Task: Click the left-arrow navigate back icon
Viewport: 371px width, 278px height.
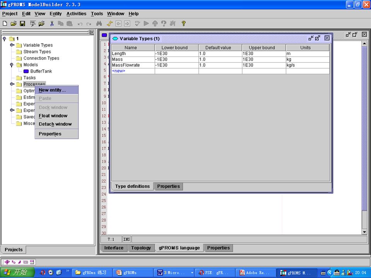Action: coord(119,24)
